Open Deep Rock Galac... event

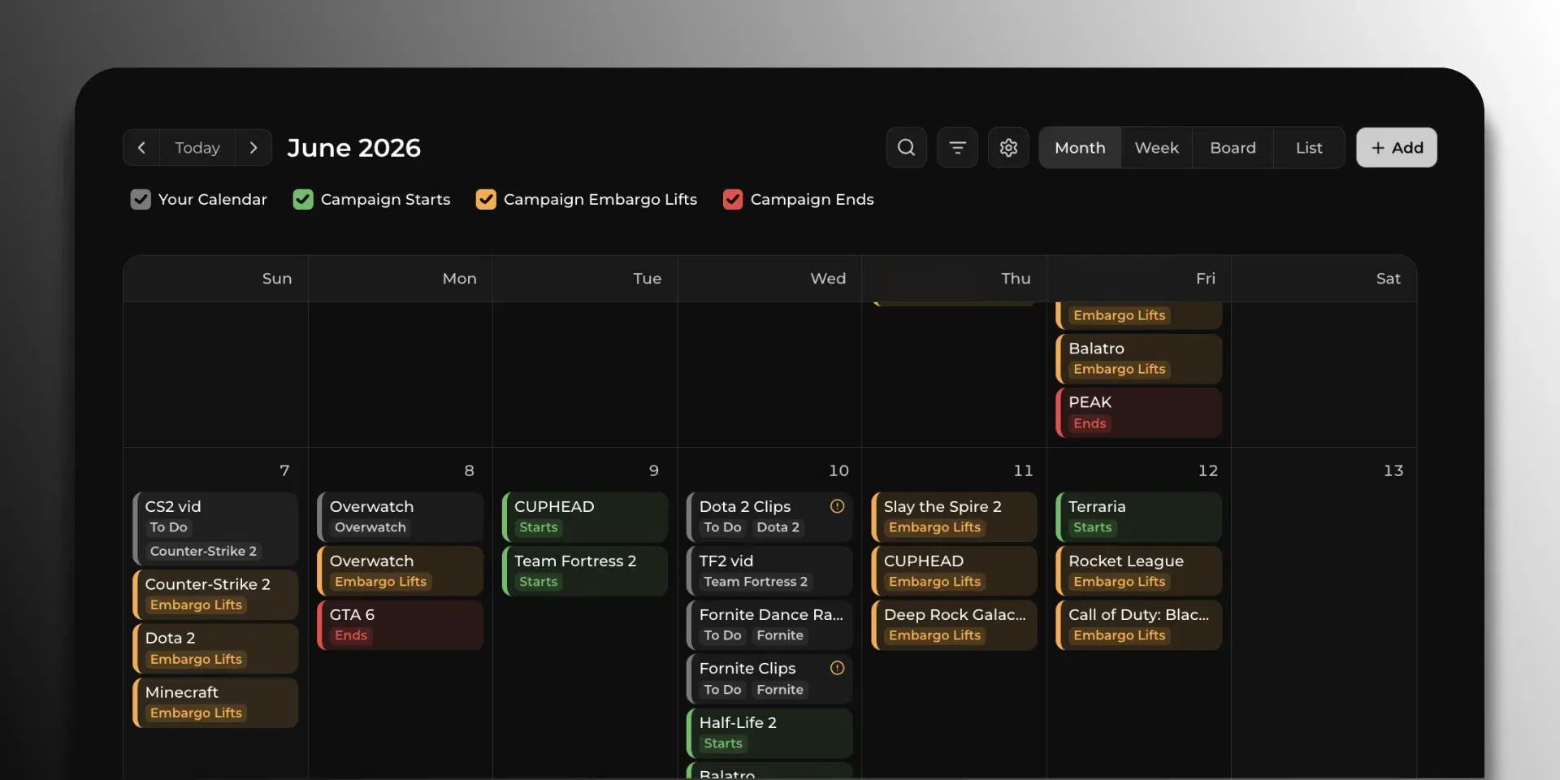click(954, 625)
